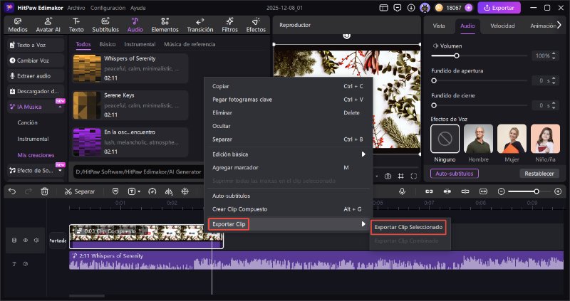Open the Filtros tool panel
Screen dimensions: 570x301
[x=229, y=25]
